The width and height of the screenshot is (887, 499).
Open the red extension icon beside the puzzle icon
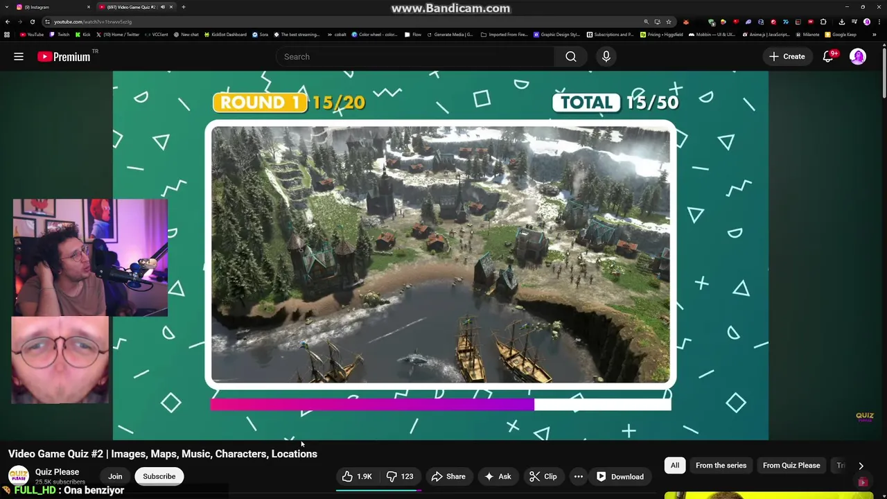click(811, 21)
